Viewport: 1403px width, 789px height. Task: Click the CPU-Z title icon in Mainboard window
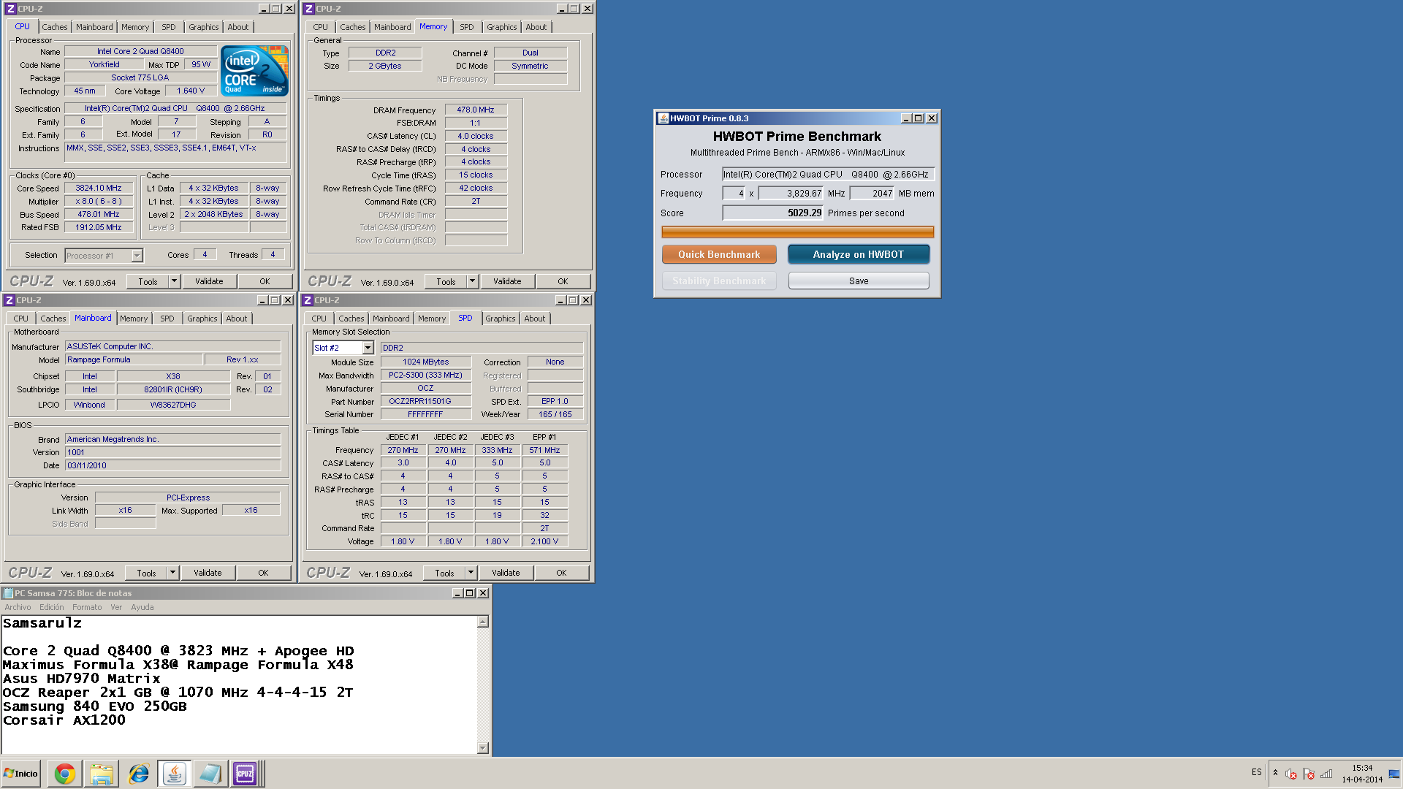(9, 300)
